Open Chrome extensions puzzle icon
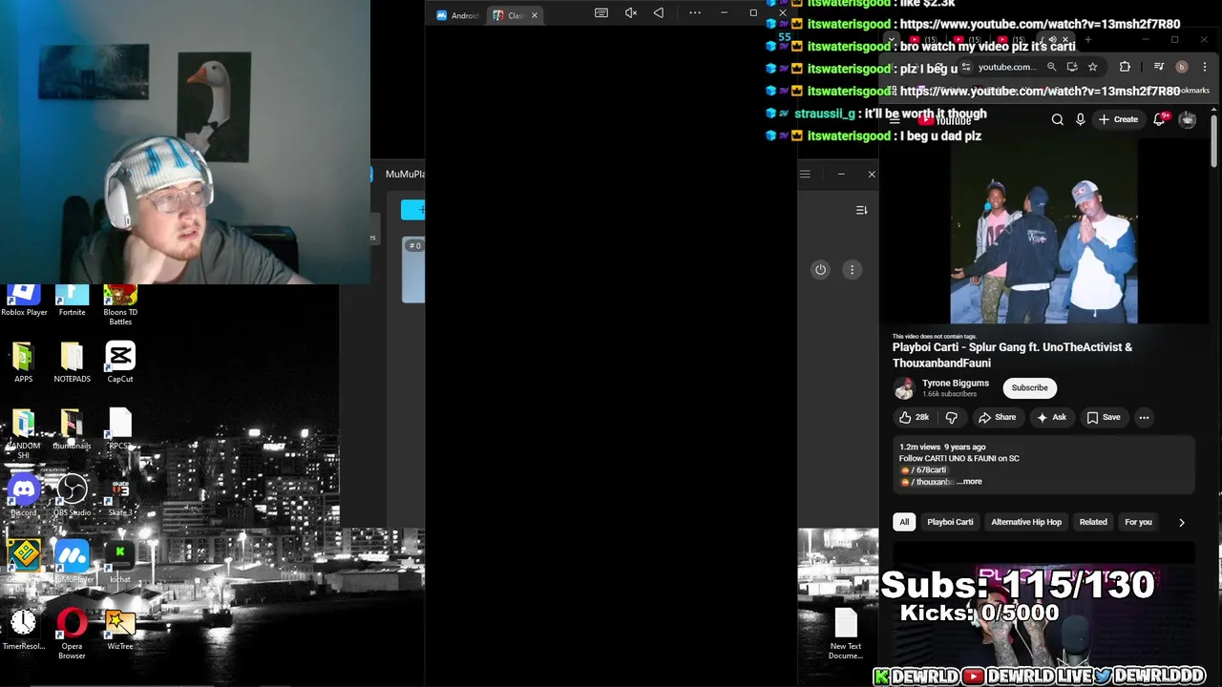 pyautogui.click(x=1125, y=67)
